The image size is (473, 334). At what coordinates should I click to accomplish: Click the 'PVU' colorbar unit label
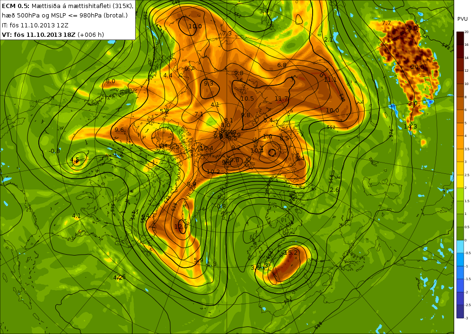(x=462, y=19)
